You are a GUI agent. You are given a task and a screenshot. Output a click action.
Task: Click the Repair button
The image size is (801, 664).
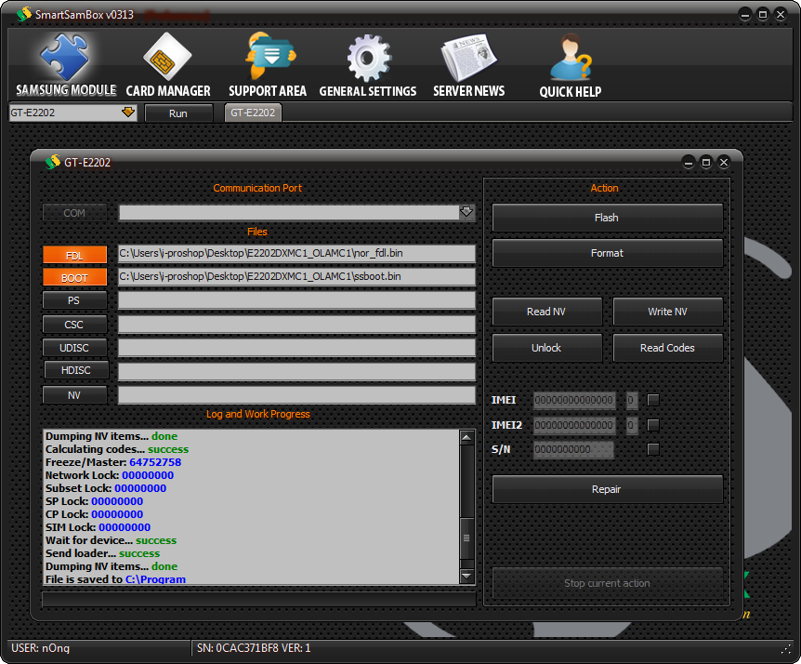point(607,489)
